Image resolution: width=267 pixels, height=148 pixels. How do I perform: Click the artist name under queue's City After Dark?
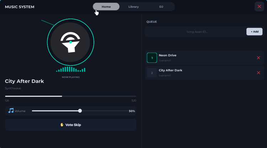pos(165,75)
